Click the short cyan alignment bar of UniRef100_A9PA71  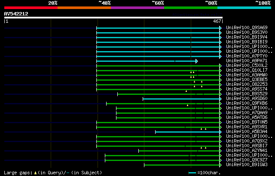(x=146, y=61)
